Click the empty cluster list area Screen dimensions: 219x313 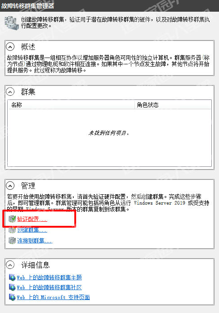[109, 138]
